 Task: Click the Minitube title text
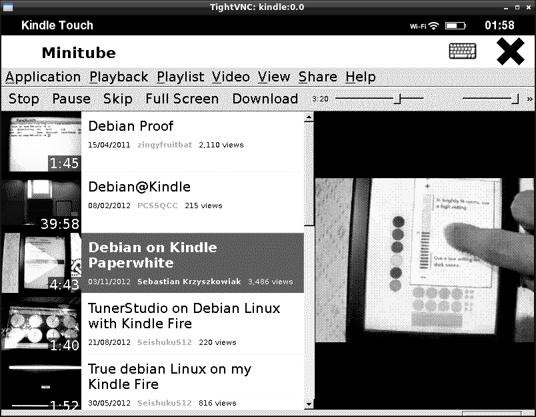click(79, 53)
